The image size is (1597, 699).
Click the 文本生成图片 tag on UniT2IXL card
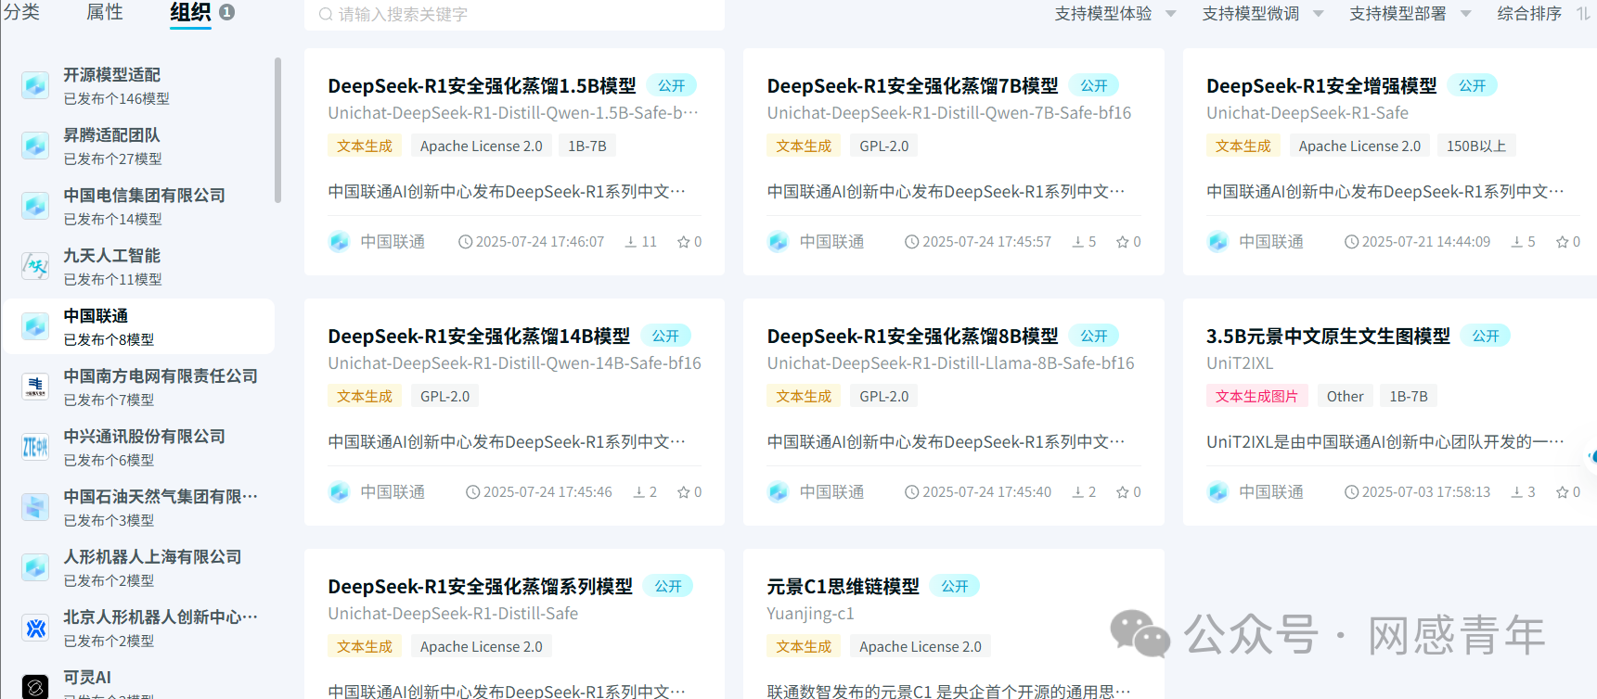pos(1256,396)
